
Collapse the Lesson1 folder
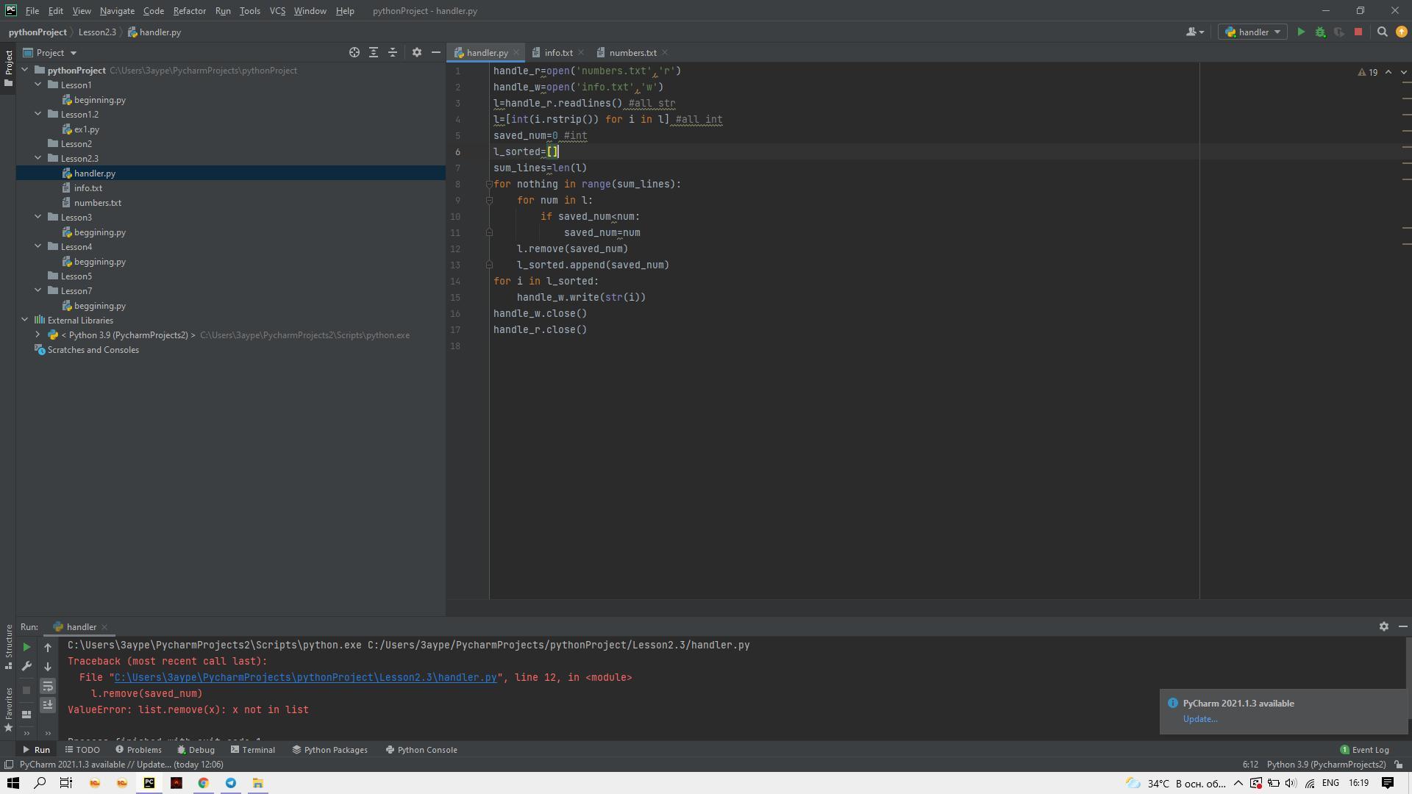[x=38, y=85]
